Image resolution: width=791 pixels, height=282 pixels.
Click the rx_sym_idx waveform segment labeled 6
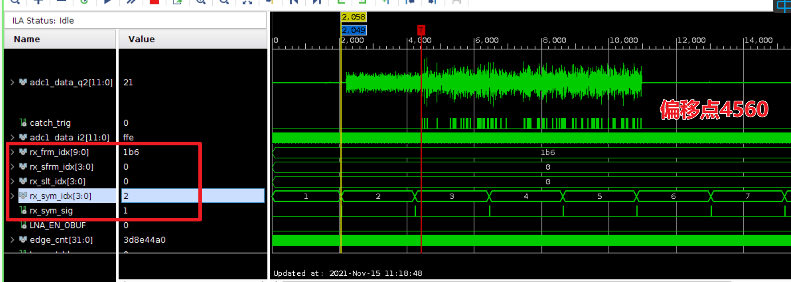673,196
